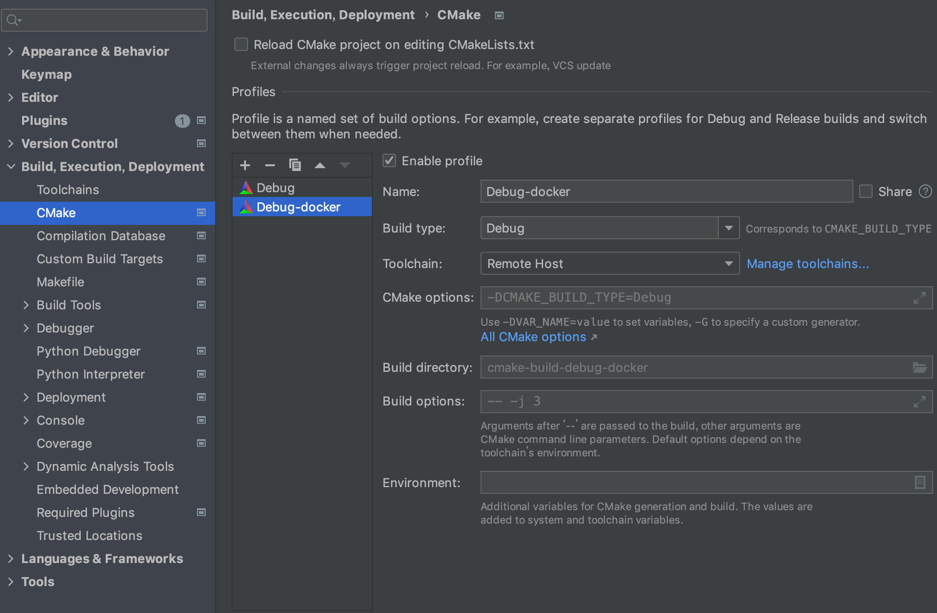Move selected profile down
The width and height of the screenshot is (937, 613).
point(345,165)
